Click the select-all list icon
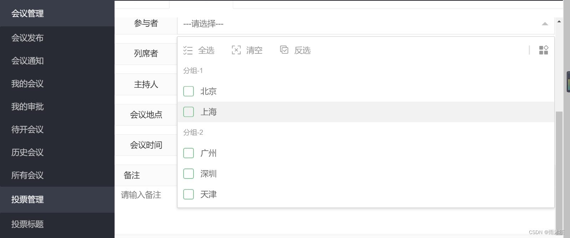The width and height of the screenshot is (570, 238). coord(188,50)
